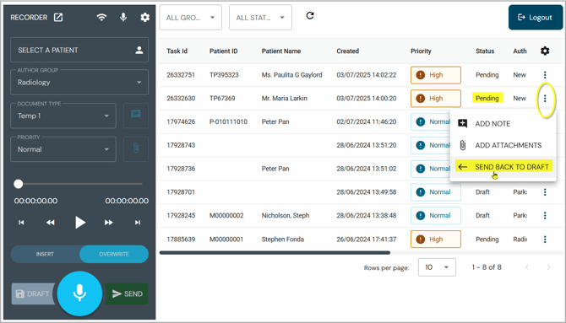Choose Add Attachments from context menu

point(503,145)
